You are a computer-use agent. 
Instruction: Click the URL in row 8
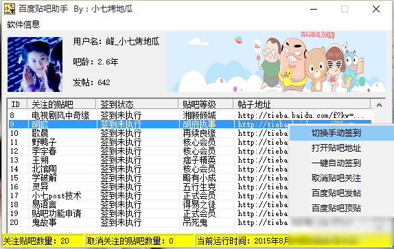(x=301, y=115)
